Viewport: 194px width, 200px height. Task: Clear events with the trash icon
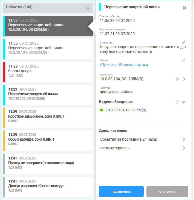tap(88, 8)
